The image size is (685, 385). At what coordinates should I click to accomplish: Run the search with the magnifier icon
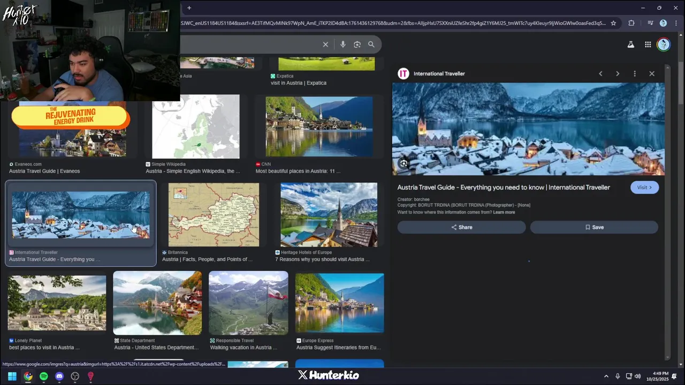pyautogui.click(x=371, y=44)
